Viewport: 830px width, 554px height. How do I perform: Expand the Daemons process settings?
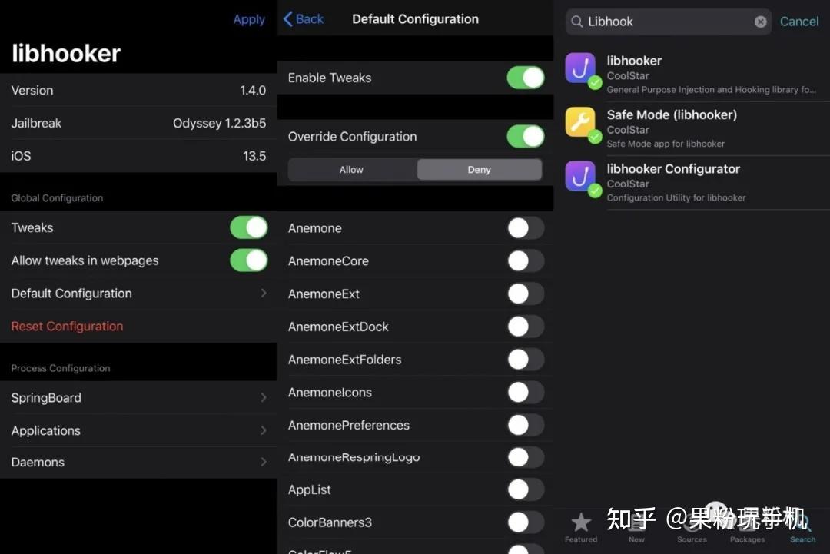[x=138, y=462]
